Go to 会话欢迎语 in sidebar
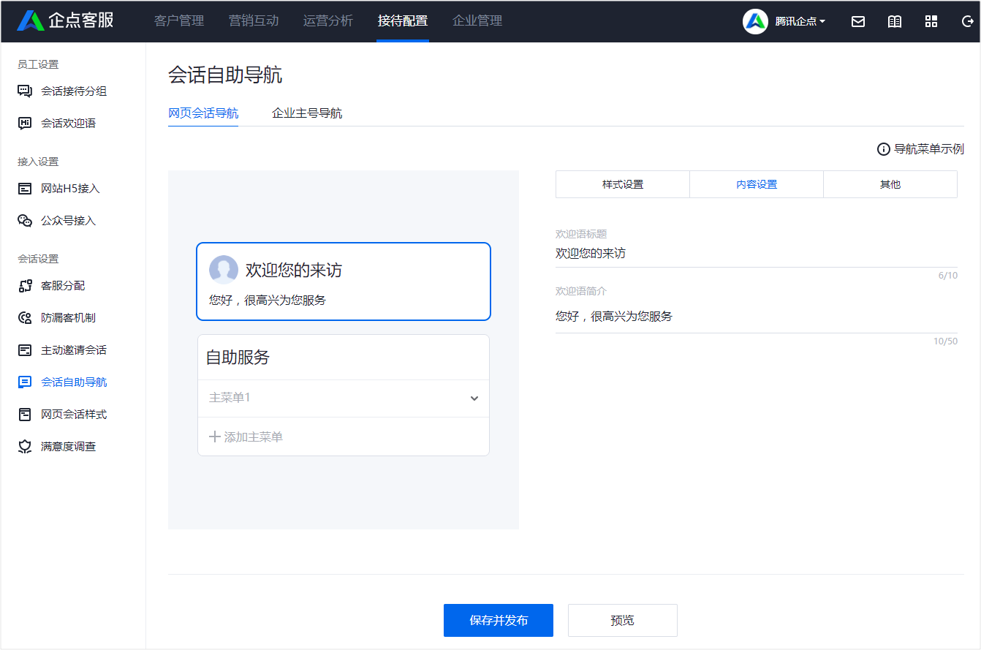This screenshot has width=981, height=650. point(69,124)
